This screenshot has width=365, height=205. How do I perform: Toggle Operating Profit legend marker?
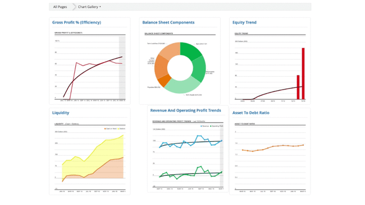[211, 126]
